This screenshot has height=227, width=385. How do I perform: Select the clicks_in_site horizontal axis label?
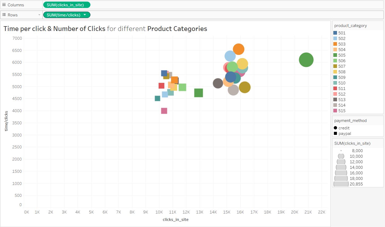(x=176, y=219)
